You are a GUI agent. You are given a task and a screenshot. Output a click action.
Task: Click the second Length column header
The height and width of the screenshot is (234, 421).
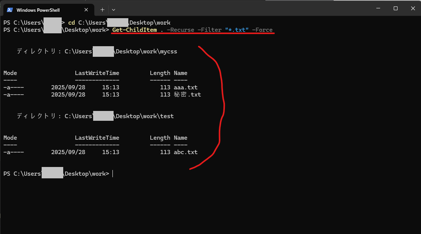tap(160, 138)
